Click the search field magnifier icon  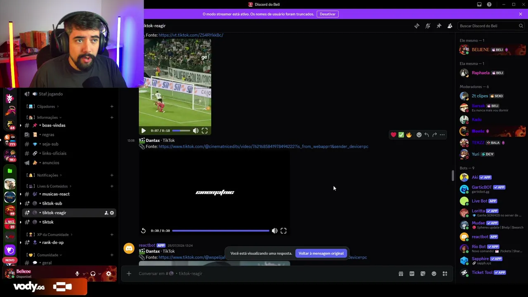521,26
